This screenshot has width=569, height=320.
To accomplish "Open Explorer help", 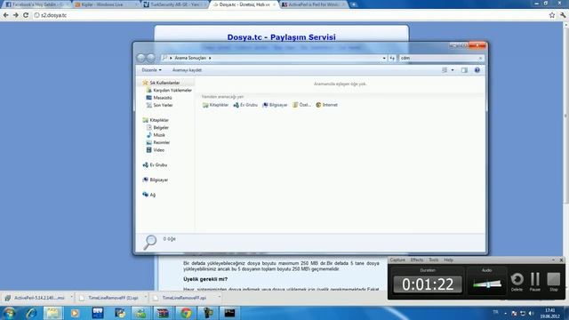I will (x=477, y=70).
